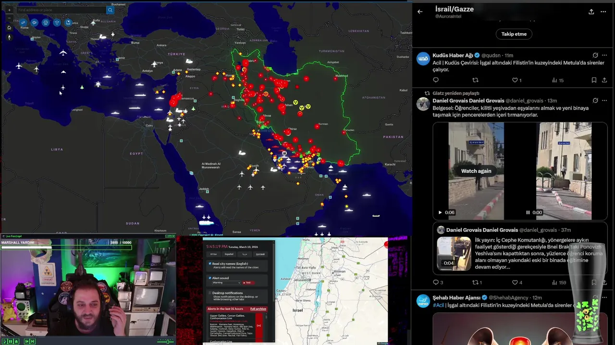The height and width of the screenshot is (345, 615).
Task: Open the print tool on map toolbar
Action: point(46,23)
